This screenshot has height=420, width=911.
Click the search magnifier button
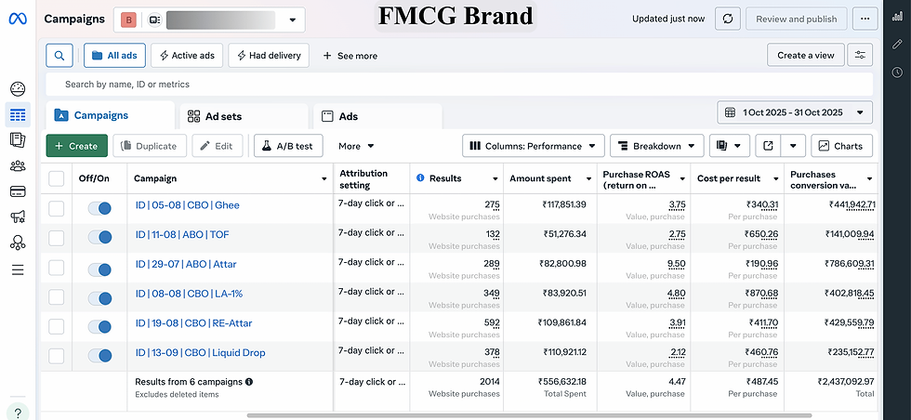click(x=59, y=56)
